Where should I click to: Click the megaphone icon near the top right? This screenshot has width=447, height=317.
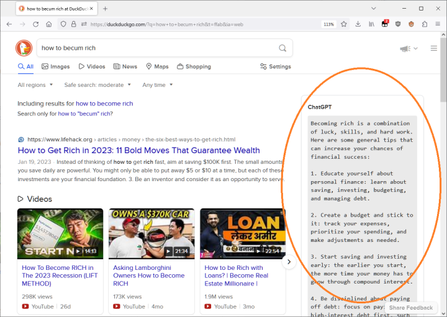pyautogui.click(x=405, y=48)
